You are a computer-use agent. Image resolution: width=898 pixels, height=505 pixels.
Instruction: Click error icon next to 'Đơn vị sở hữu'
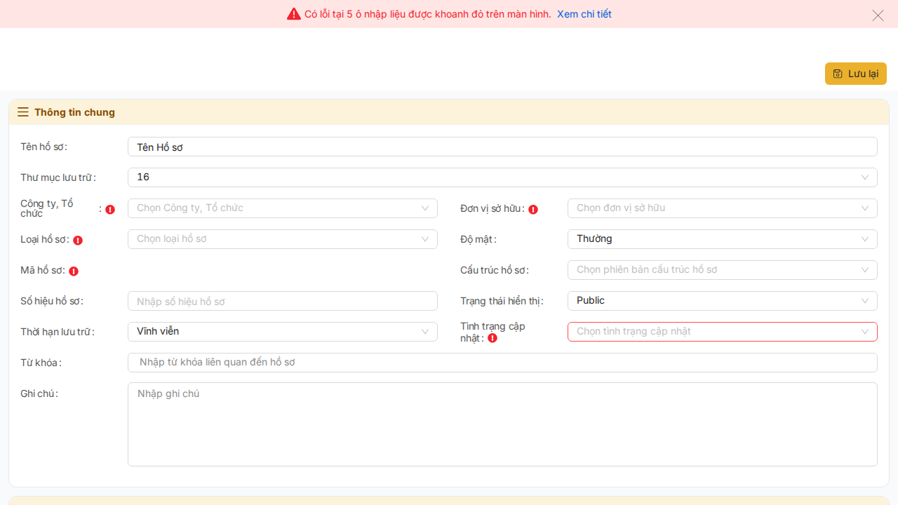[x=533, y=209]
